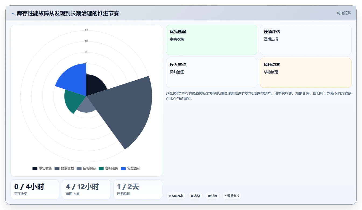The width and height of the screenshot is (362, 210).
Task: Click the axis label 8 on the chart
Action: click(x=86, y=52)
